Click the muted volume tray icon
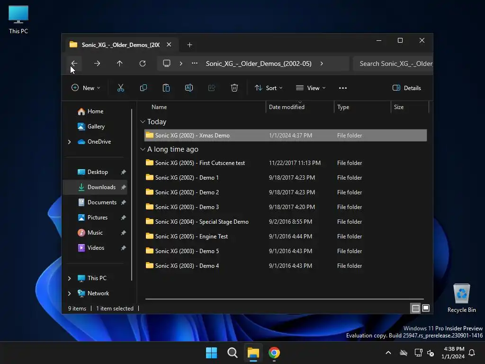The width and height of the screenshot is (485, 364). [x=431, y=353]
